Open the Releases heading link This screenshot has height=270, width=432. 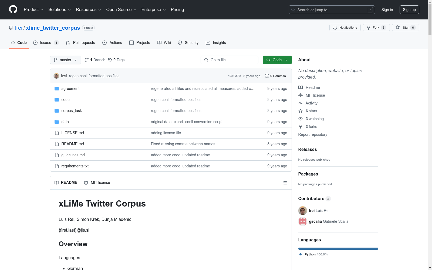(x=308, y=149)
